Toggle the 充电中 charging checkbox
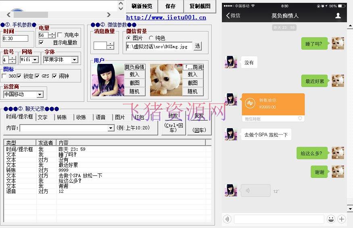353x228 pixels. click(60, 35)
